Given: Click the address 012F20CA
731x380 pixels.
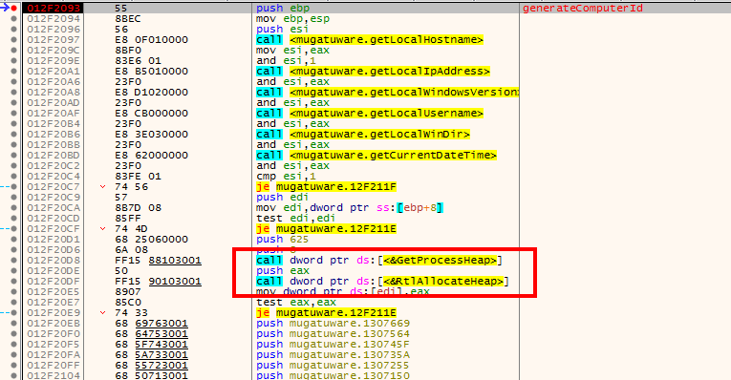Looking at the screenshot, I should [54, 208].
